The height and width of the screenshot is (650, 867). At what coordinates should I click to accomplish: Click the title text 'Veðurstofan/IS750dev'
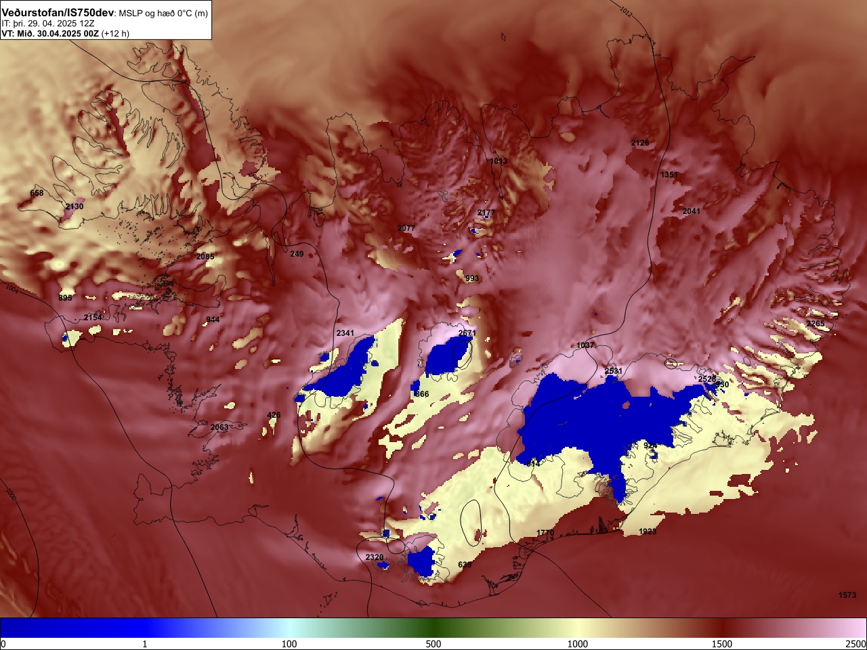point(58,13)
